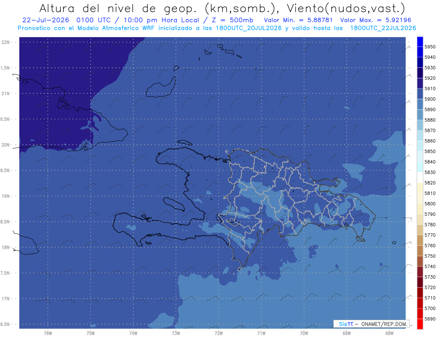The height and width of the screenshot is (338, 437).
Task: Click the 5770 colorbar label
Action: tap(430, 235)
